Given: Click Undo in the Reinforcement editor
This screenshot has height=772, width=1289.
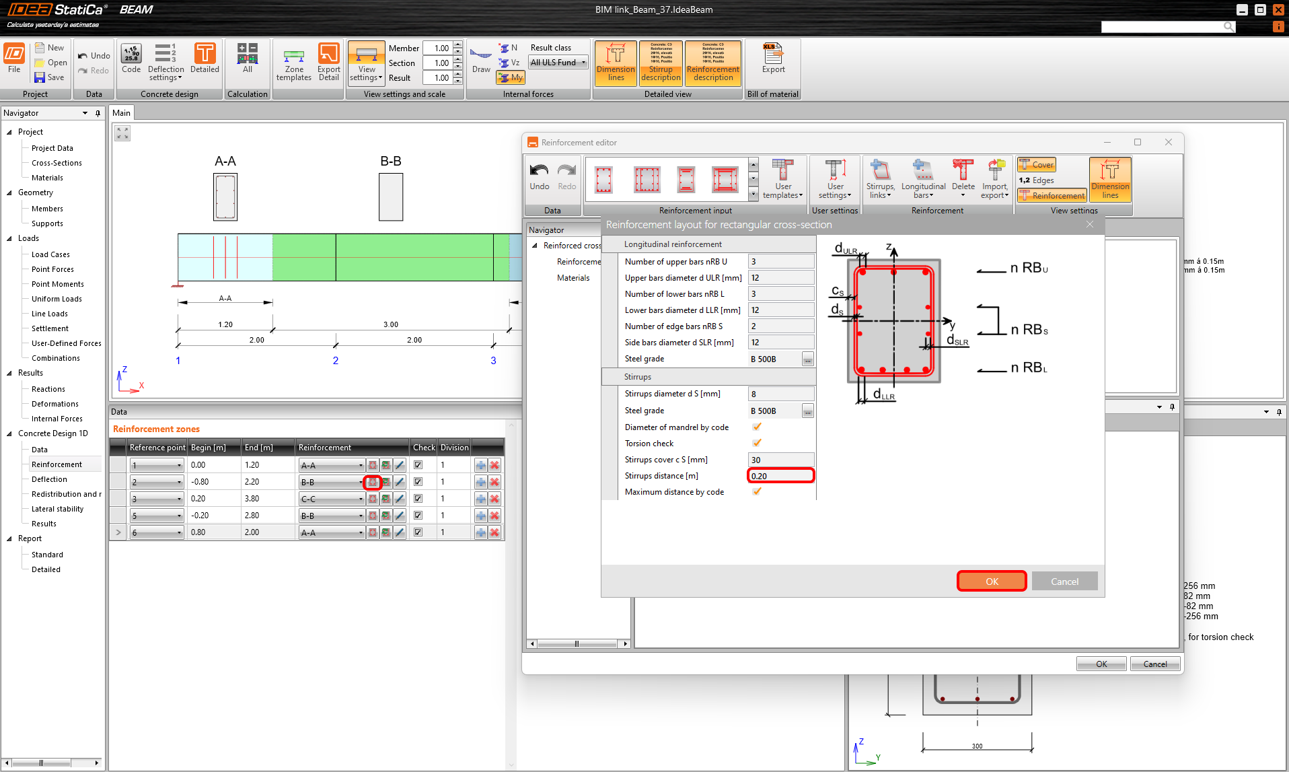Looking at the screenshot, I should pyautogui.click(x=539, y=176).
